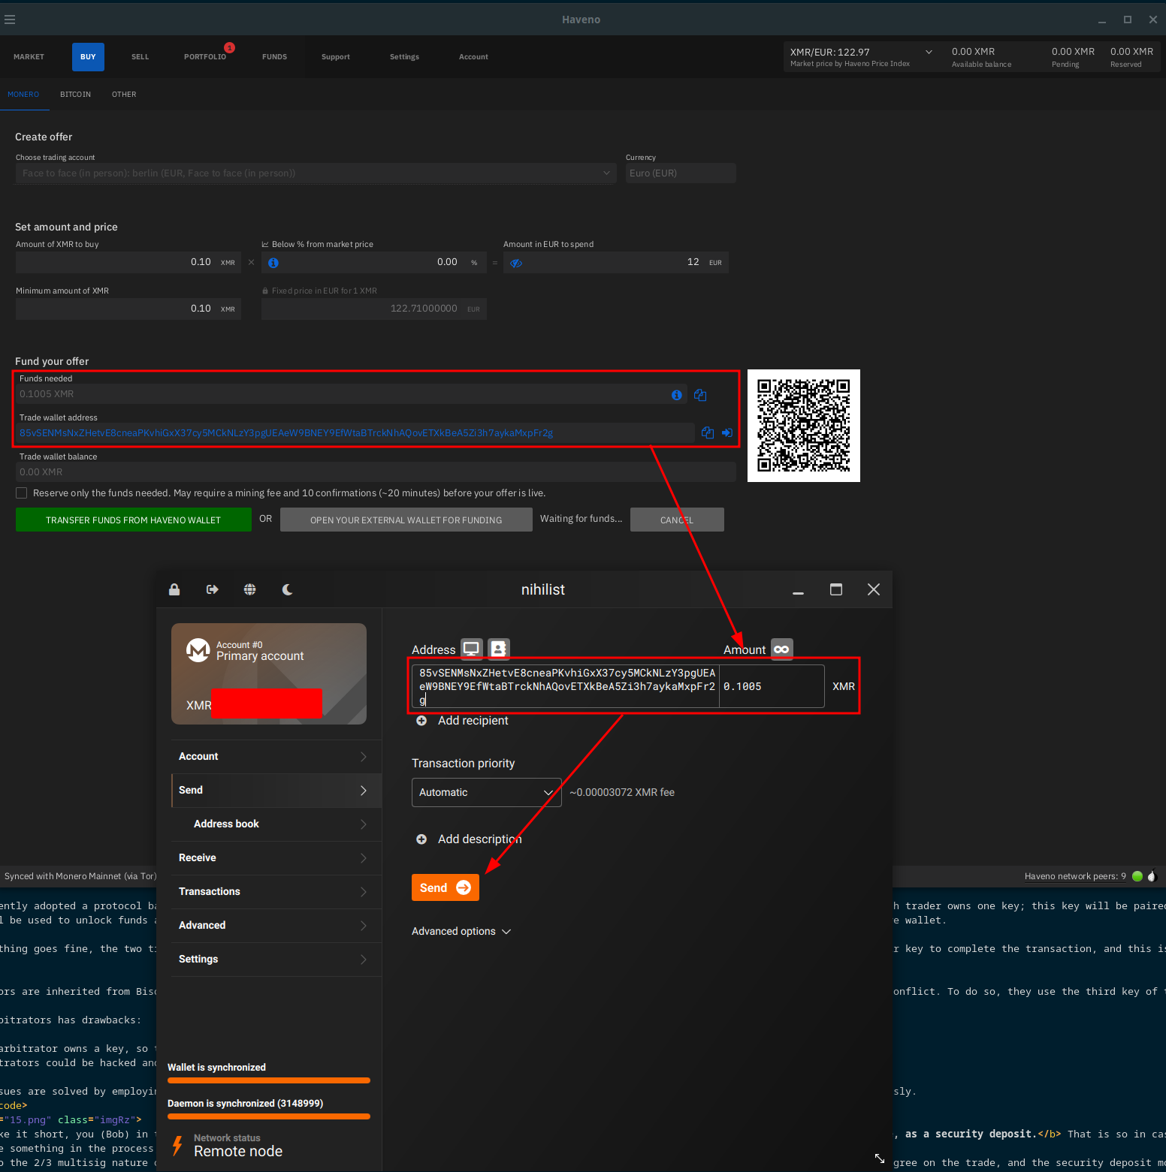This screenshot has width=1166, height=1172.
Task: Click the Currency Euro (EUR) field
Action: click(681, 173)
